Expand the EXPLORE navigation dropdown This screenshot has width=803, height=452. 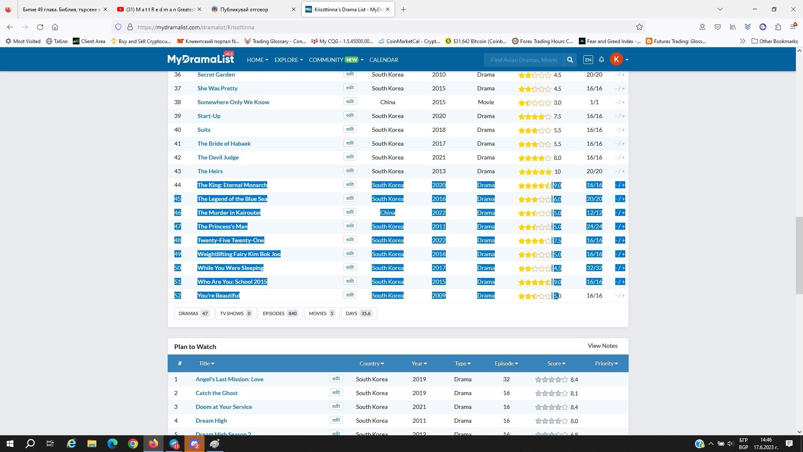click(288, 60)
